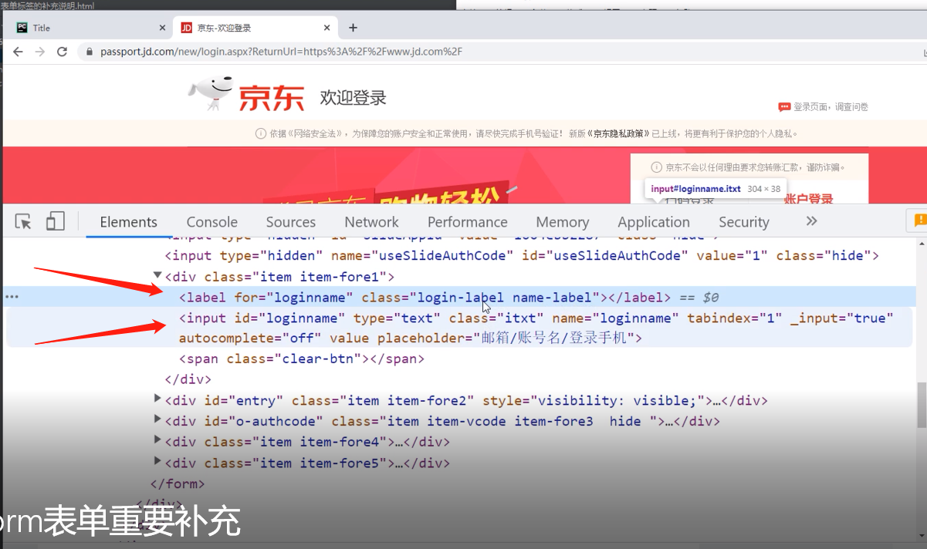Expand the div id="o-authcode" node
The width and height of the screenshot is (927, 549).
point(157,420)
